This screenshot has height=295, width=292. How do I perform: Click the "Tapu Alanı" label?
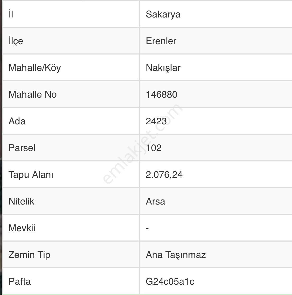[31, 175]
